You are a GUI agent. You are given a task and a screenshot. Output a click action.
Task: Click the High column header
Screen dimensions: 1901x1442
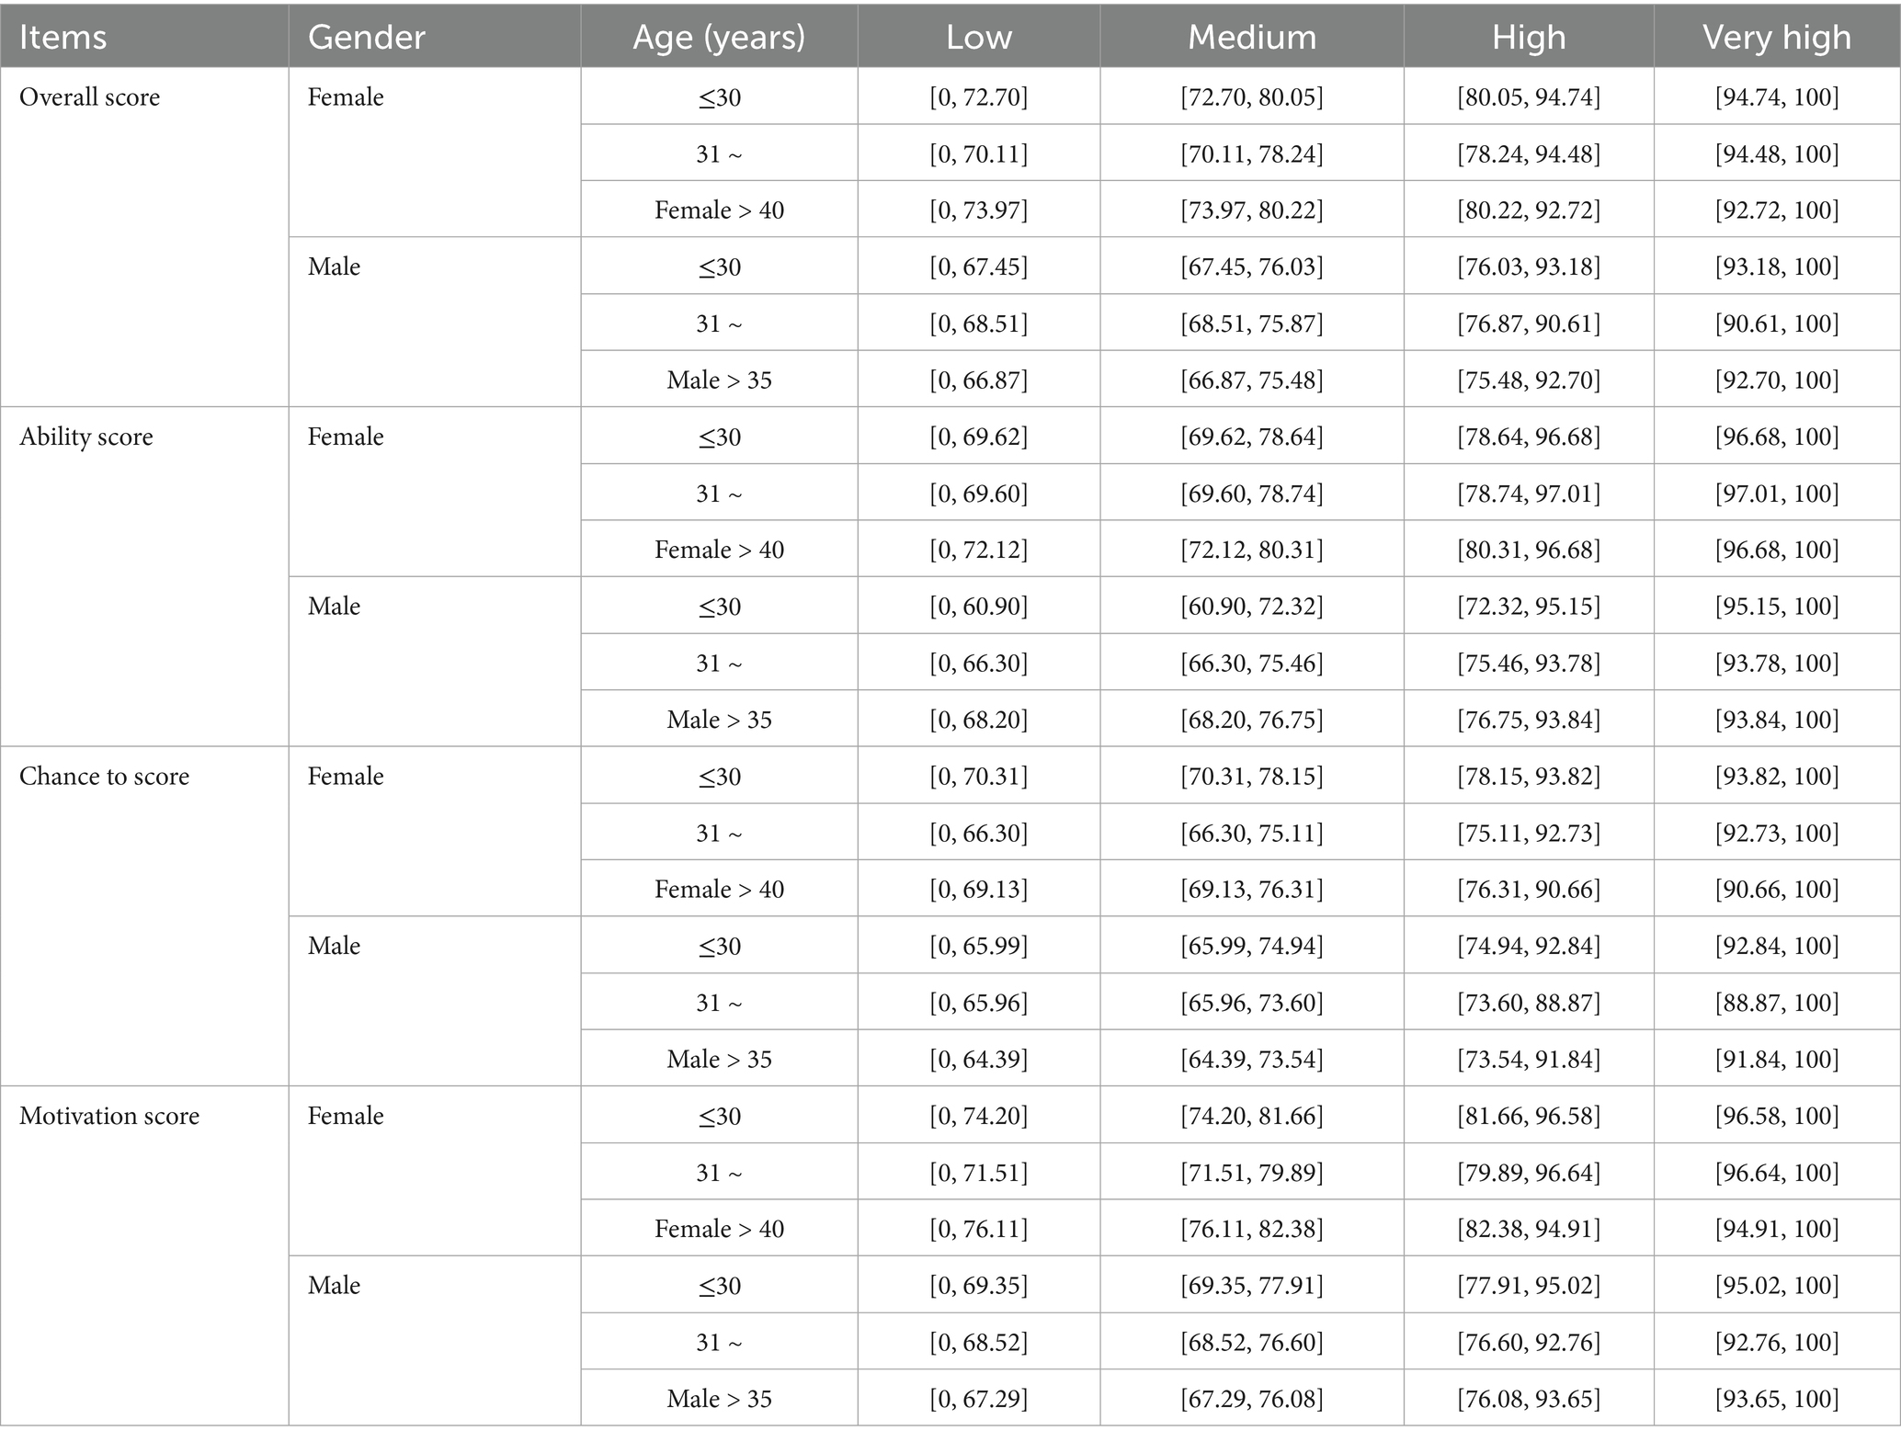click(x=1528, y=38)
